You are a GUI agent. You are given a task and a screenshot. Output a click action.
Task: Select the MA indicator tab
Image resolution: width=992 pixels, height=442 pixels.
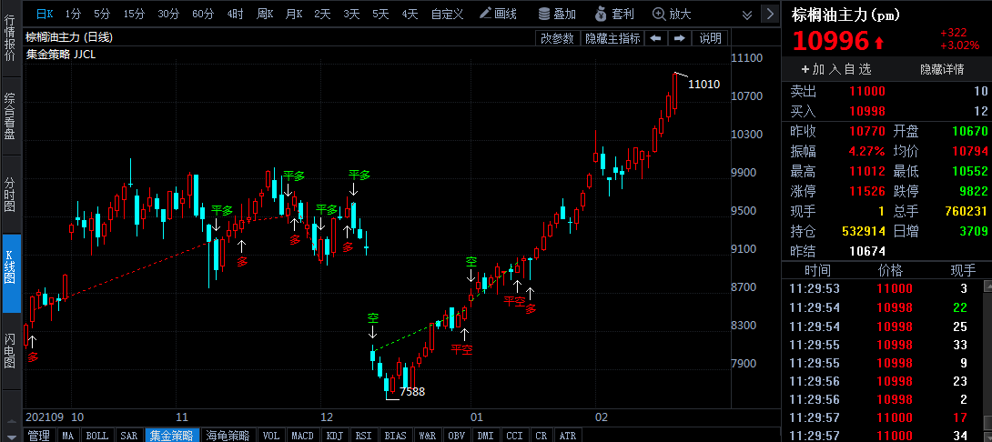click(x=67, y=435)
